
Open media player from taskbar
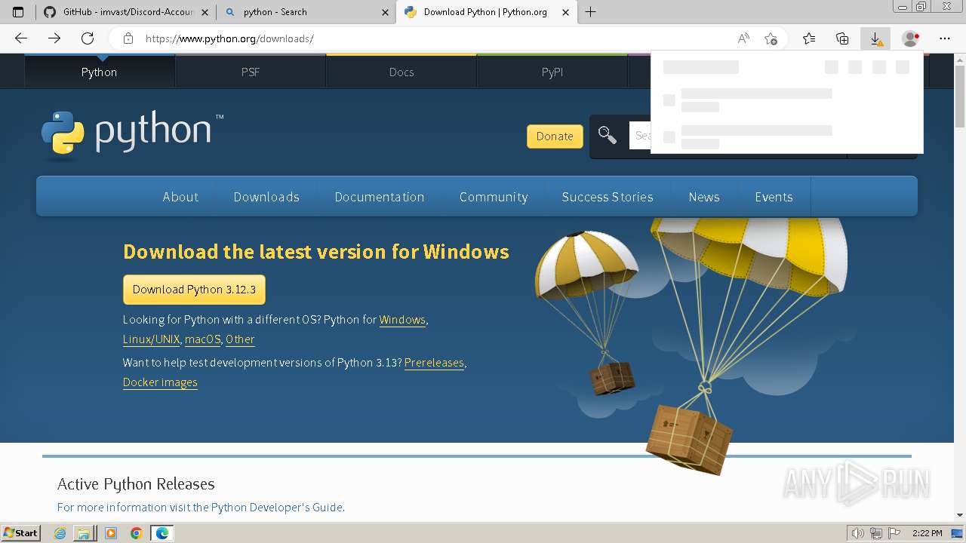pos(111,533)
